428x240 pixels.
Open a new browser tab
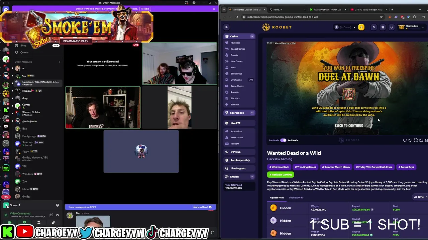point(392,10)
